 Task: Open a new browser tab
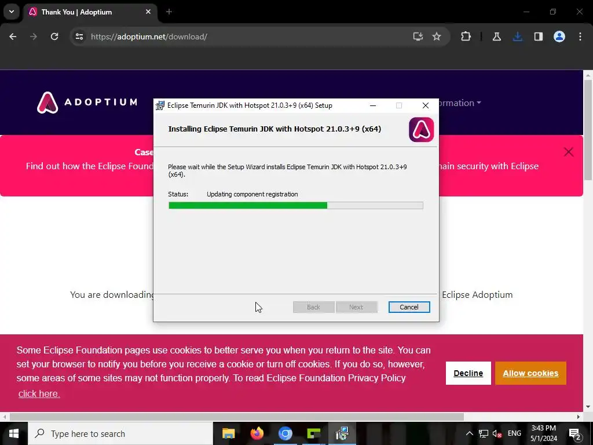pyautogui.click(x=169, y=12)
